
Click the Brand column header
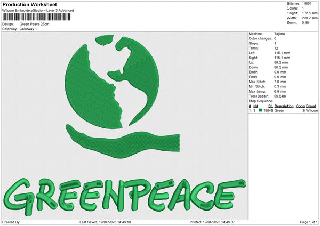tap(311, 106)
